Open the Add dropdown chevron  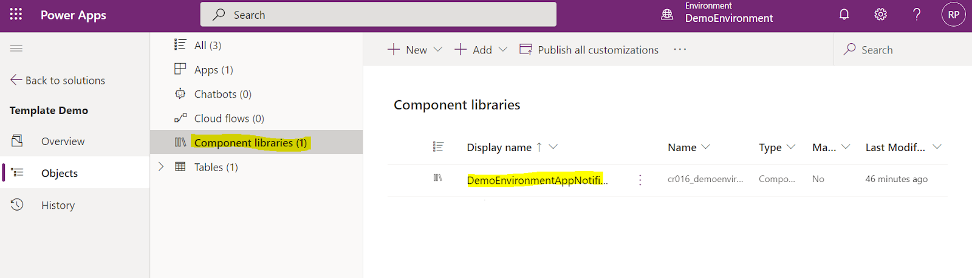click(x=502, y=50)
